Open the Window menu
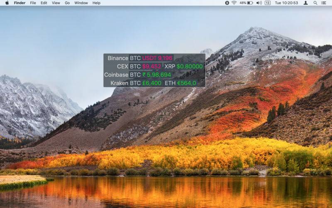This screenshot has height=208, width=332. (x=81, y=3)
